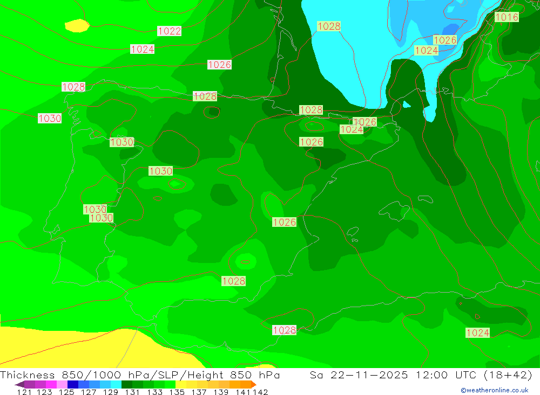Click the 1026 label over the blue patch
This screenshot has height=395, width=540.
[x=444, y=40]
